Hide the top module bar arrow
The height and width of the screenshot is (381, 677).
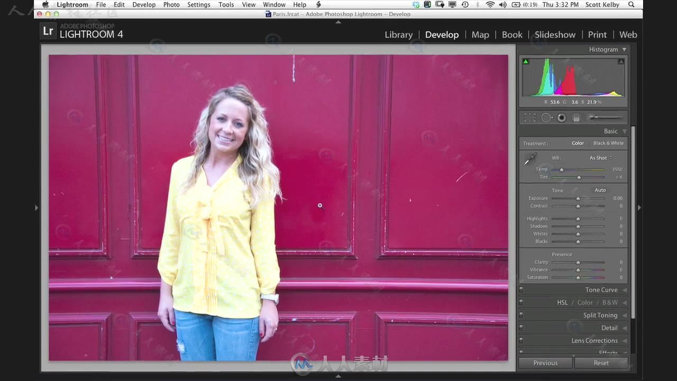[338, 22]
